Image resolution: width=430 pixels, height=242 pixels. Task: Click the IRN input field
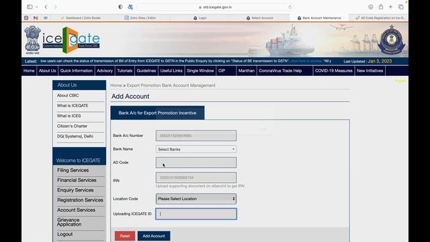(x=196, y=177)
